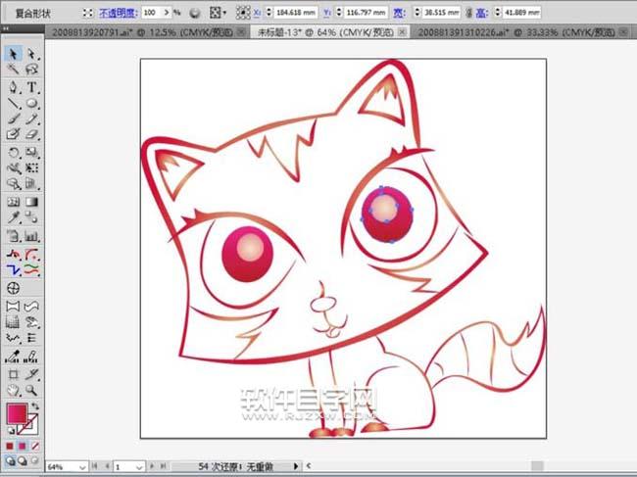The width and height of the screenshot is (637, 477).
Task: Reset to default fill and stroke
Action: tap(11, 430)
